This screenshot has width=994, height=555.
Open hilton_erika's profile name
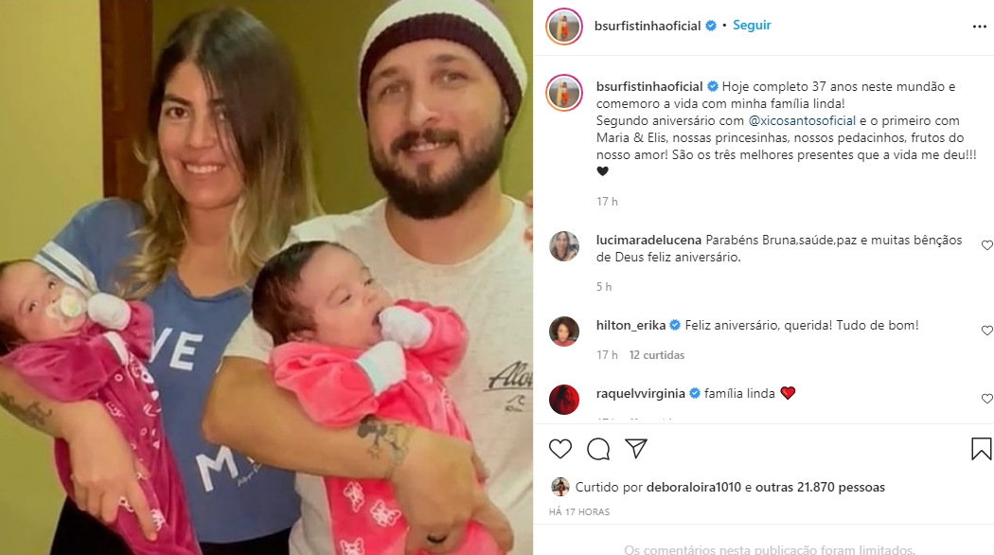pyautogui.click(x=630, y=325)
